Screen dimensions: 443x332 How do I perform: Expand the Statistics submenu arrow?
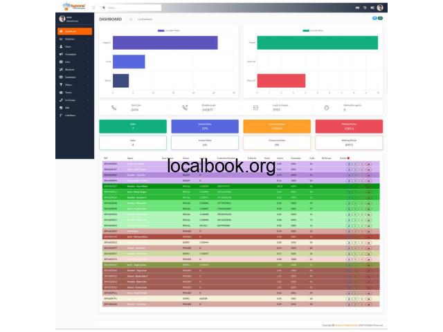click(x=88, y=39)
